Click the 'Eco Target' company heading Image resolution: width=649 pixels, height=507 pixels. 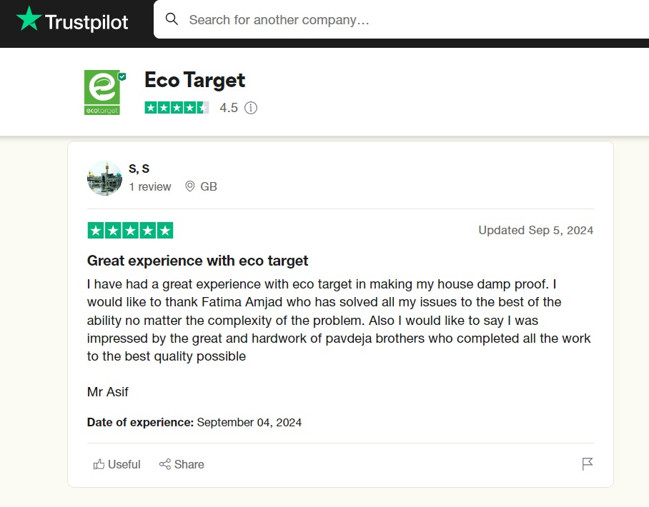pos(194,80)
